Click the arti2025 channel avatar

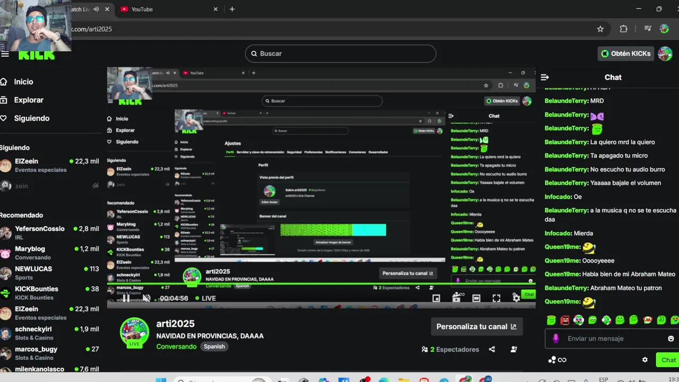pos(134,332)
